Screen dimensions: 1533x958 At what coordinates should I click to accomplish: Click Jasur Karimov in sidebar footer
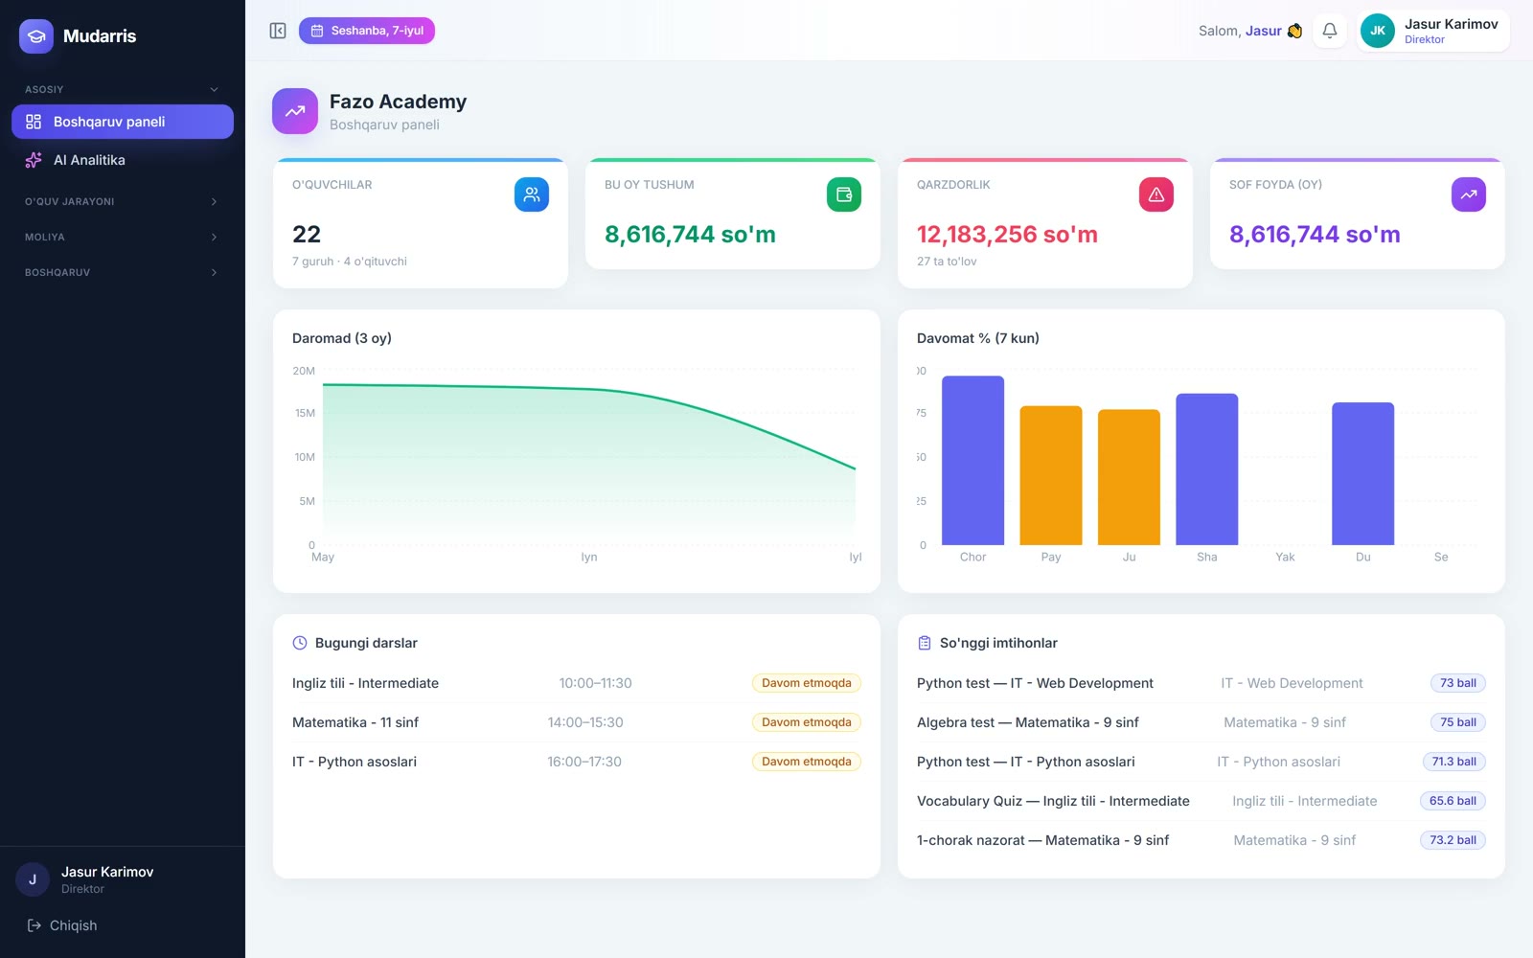(x=107, y=872)
